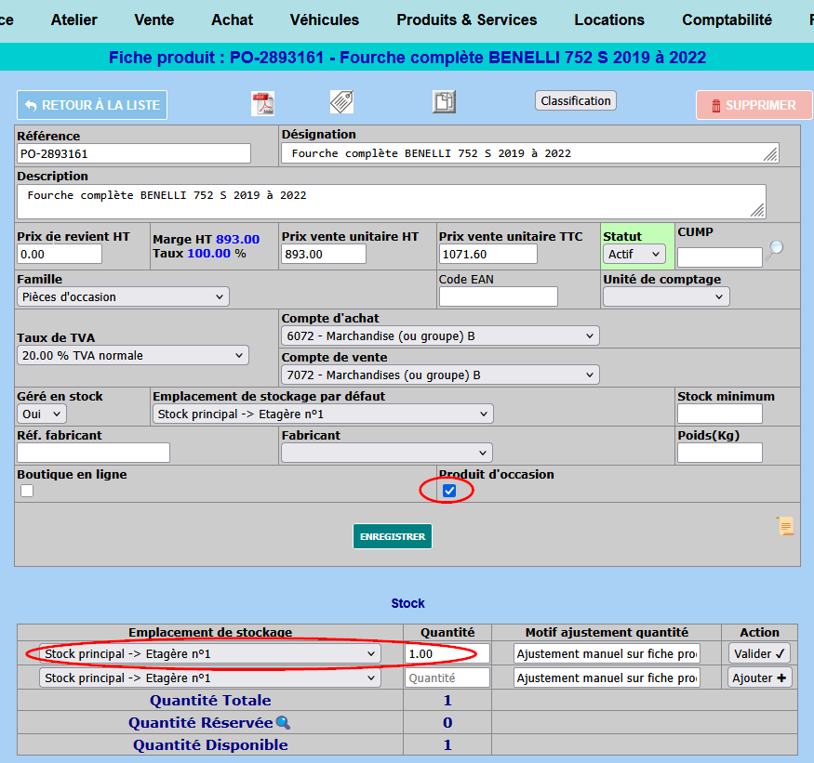Click the Réf. fabricant field
Viewport: 814px width, 763px height.
(x=93, y=453)
